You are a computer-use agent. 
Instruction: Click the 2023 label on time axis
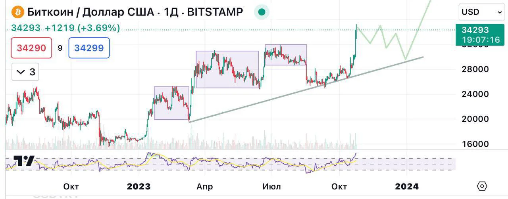pos(139,186)
